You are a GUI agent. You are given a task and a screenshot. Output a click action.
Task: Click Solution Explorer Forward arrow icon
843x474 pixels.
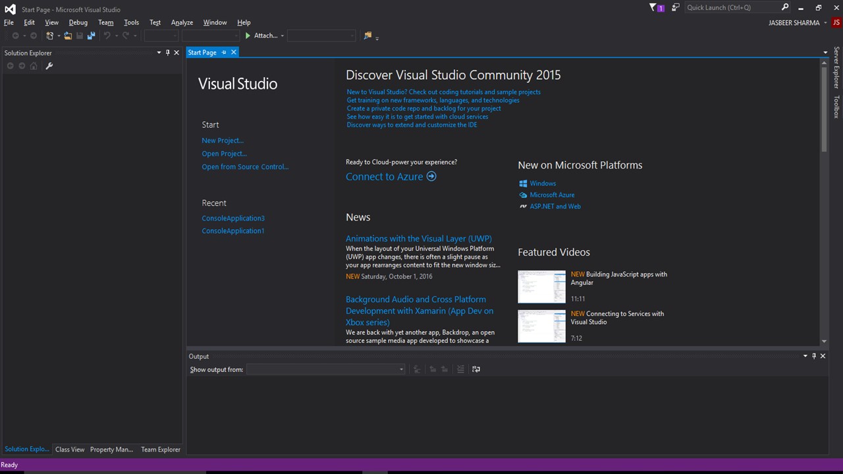[22, 66]
